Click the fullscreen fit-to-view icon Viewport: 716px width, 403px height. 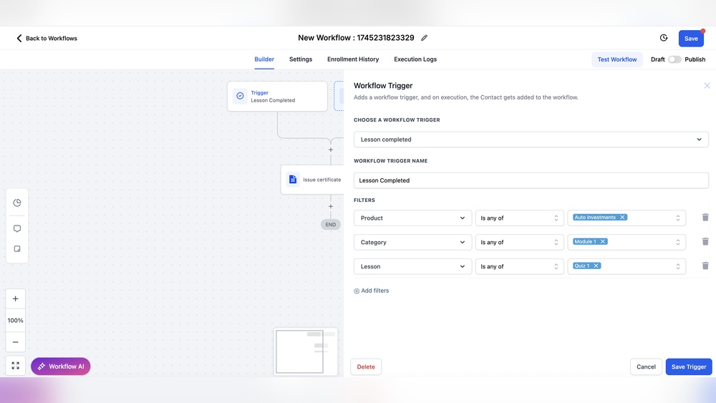point(16,366)
